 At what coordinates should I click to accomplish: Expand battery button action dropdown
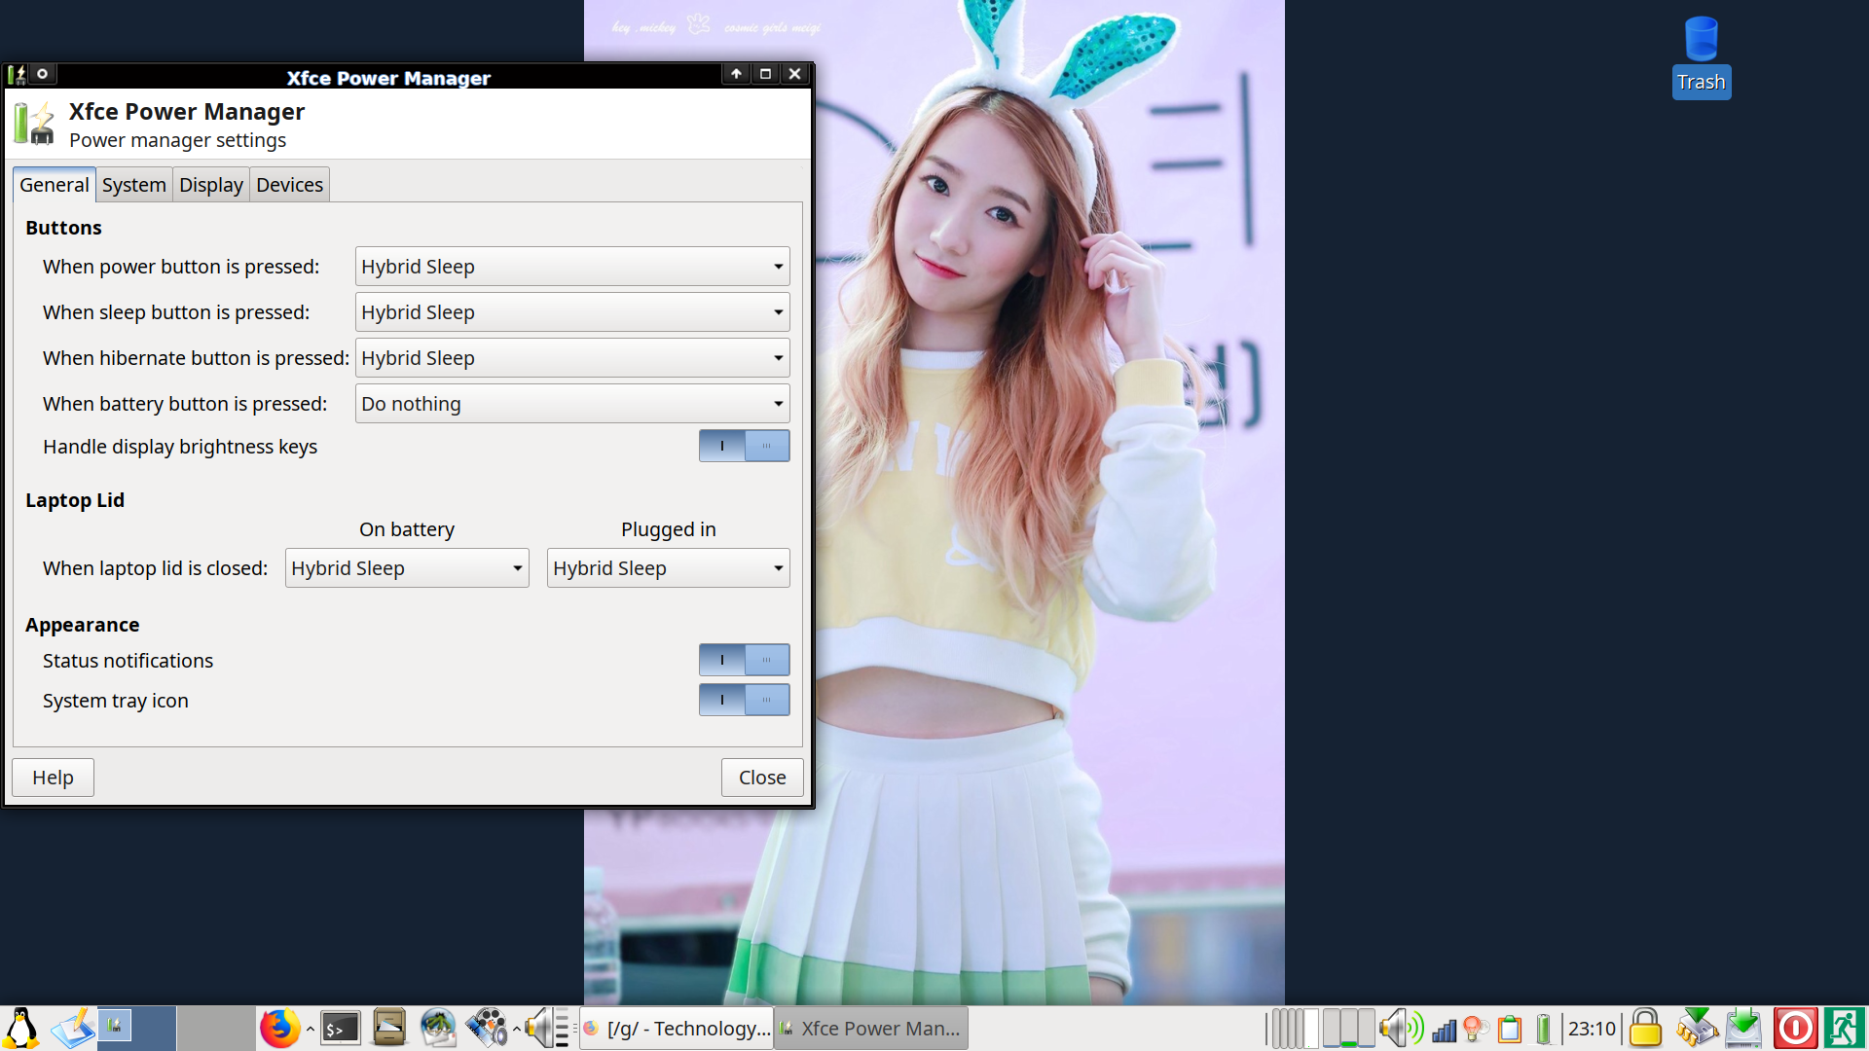click(571, 404)
